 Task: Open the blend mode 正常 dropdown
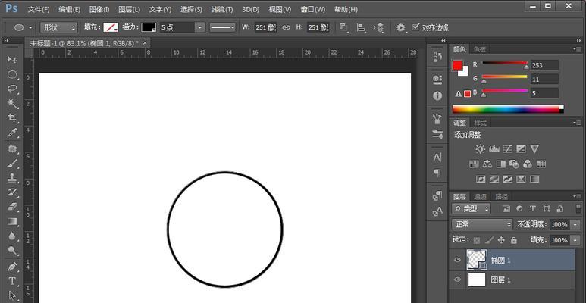[482, 224]
